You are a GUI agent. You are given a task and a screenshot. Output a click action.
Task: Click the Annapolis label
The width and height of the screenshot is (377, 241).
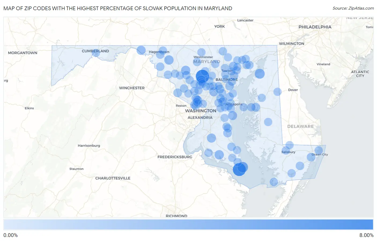tap(234, 104)
